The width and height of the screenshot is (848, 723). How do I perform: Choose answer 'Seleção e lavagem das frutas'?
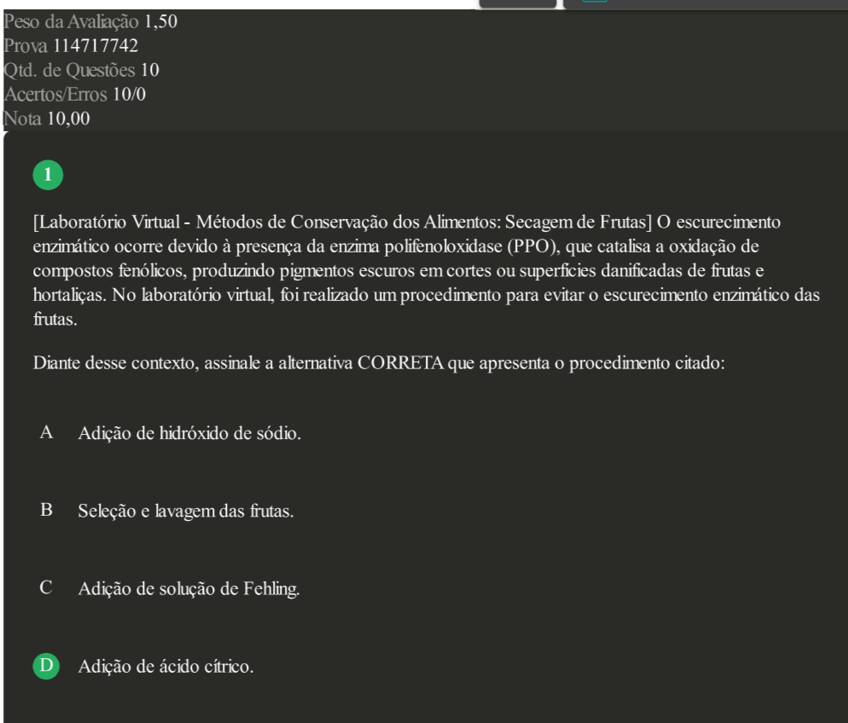185,512
